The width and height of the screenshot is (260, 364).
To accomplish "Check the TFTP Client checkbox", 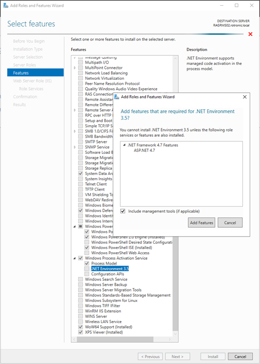I will [x=81, y=190].
